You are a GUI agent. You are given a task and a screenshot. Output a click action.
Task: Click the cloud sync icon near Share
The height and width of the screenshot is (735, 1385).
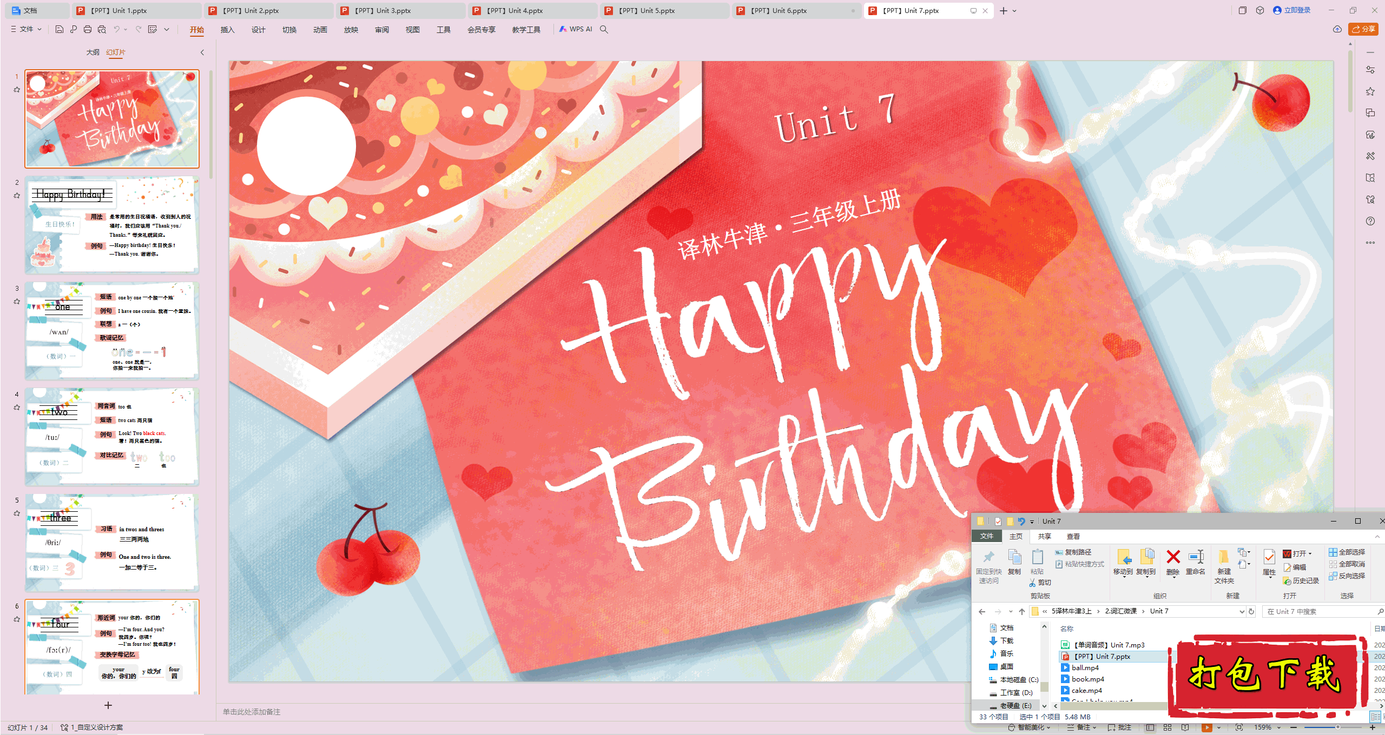[1337, 29]
